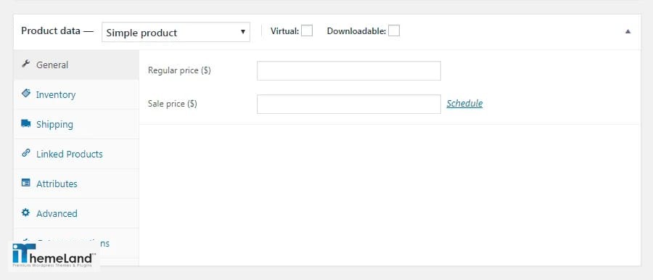The height and width of the screenshot is (280, 653).
Task: Open the Simple product type dropdown
Action: point(176,32)
